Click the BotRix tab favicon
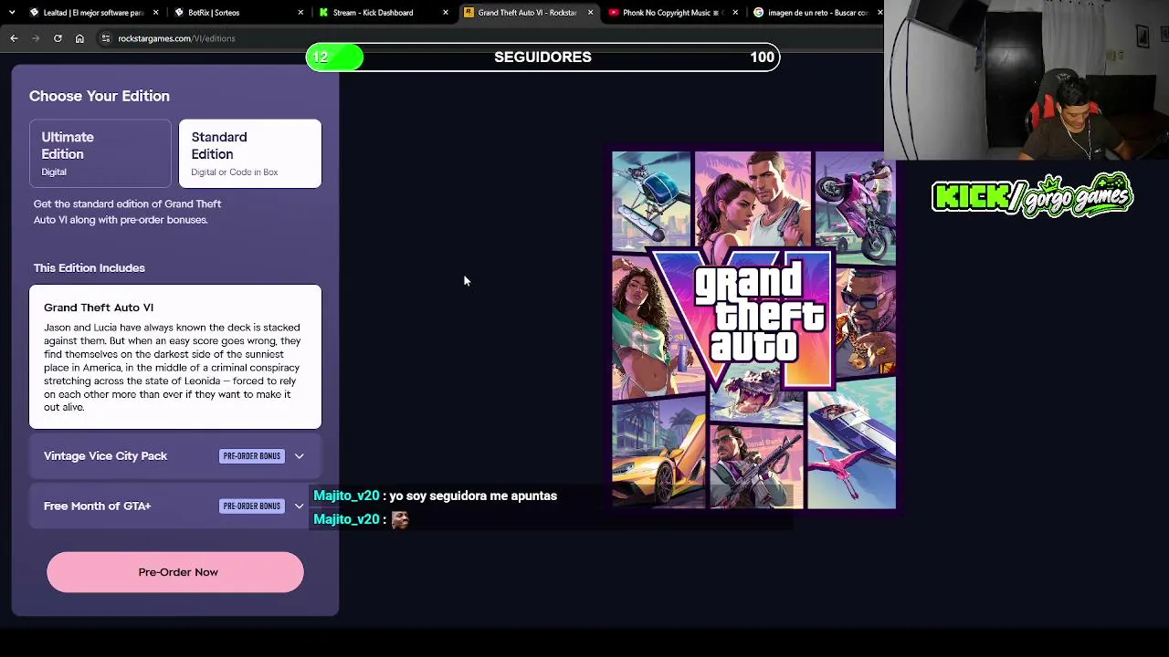 tap(178, 13)
